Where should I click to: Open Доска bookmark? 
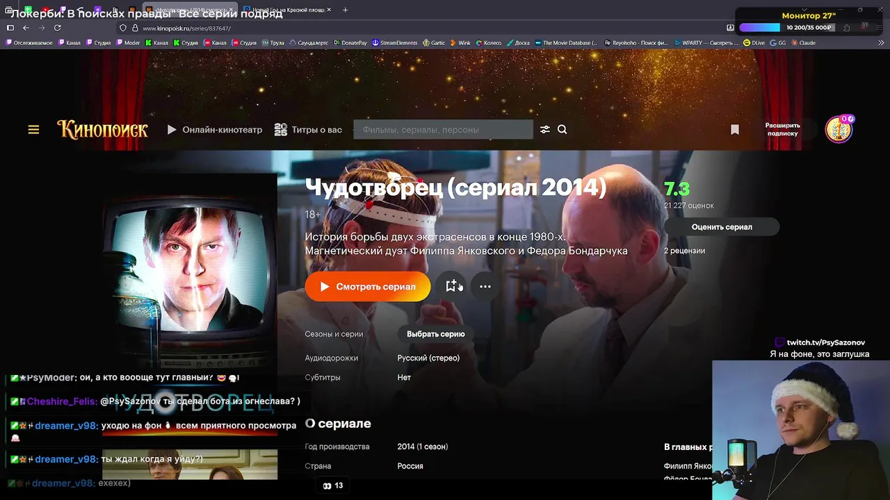518,42
